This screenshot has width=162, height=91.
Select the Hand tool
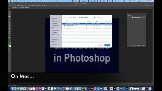coord(10,38)
